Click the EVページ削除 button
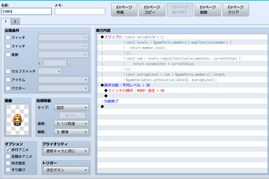The width and height of the screenshot is (269, 179). pos(208,10)
